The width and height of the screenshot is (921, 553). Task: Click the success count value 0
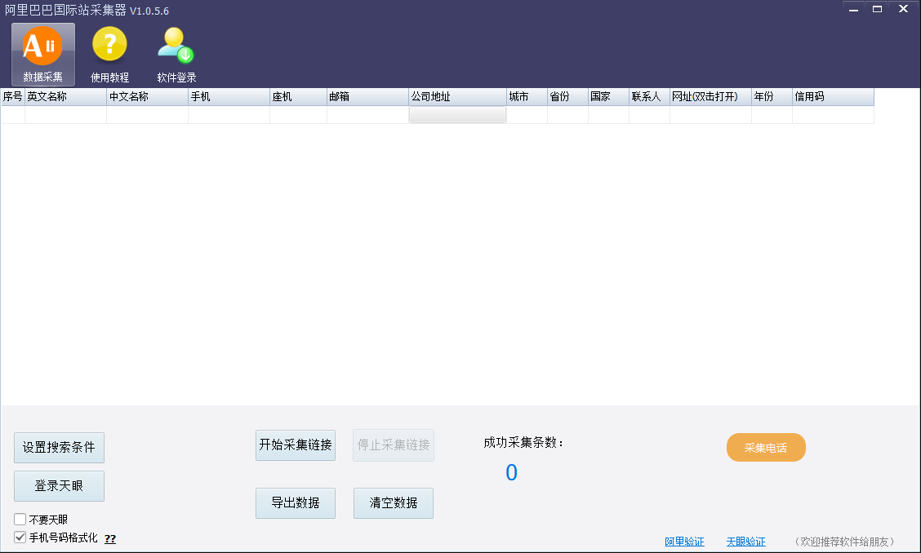[x=512, y=472]
